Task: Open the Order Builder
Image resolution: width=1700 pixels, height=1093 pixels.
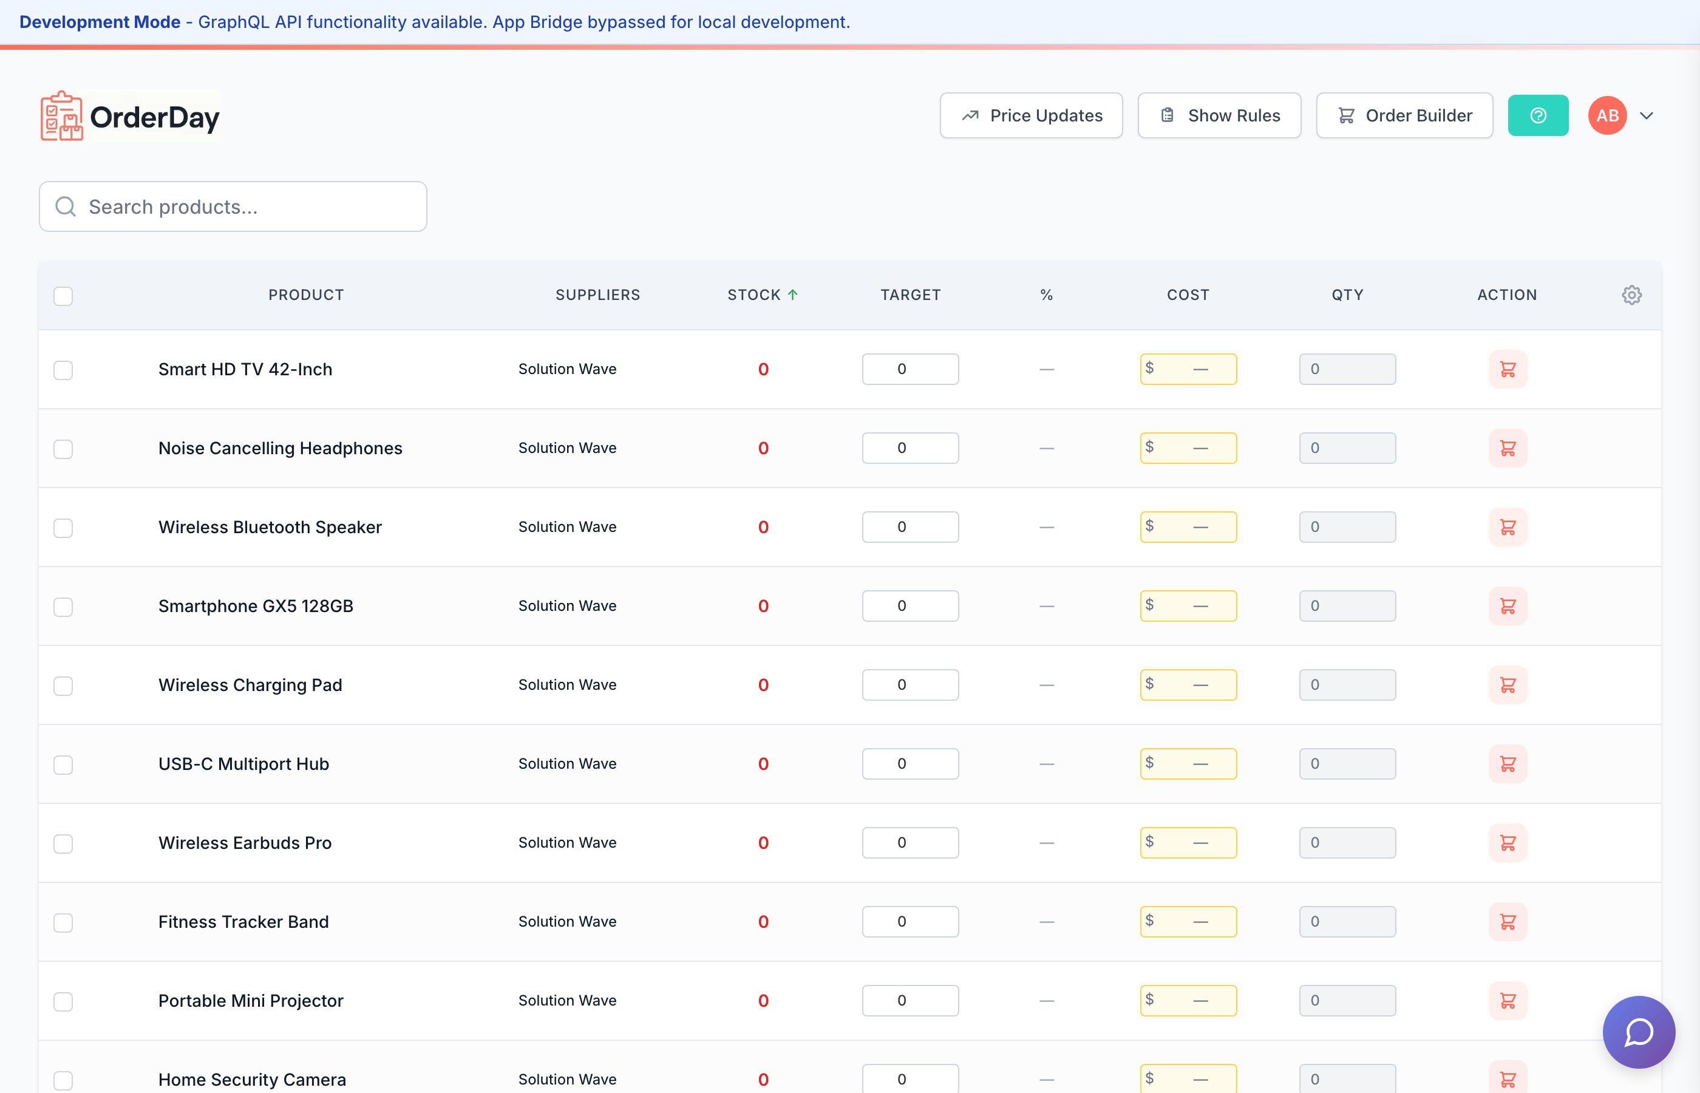Action: click(1404, 116)
